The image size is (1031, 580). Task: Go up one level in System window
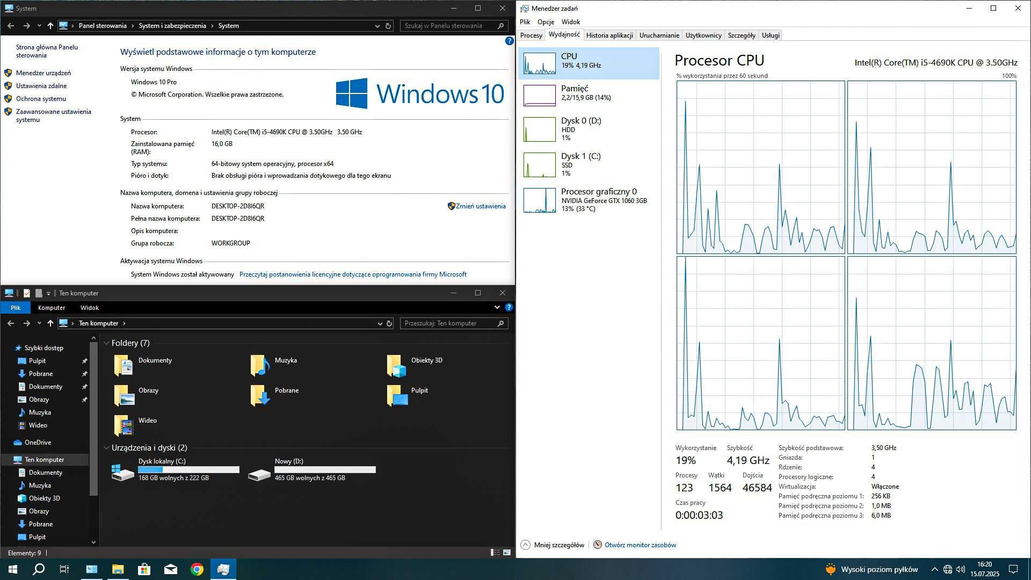(x=50, y=26)
